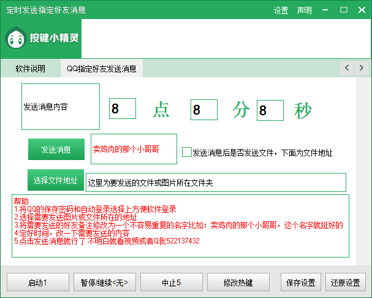Click the green 分 label
This screenshot has height=298, width=372.
click(241, 109)
